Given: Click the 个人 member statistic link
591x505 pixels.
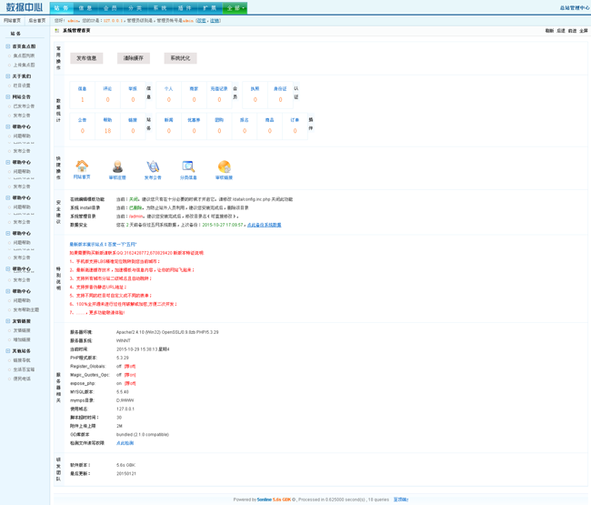Looking at the screenshot, I should click(168, 88).
